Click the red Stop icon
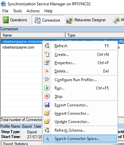Viewport: 124px width, 145px height. point(47,96)
